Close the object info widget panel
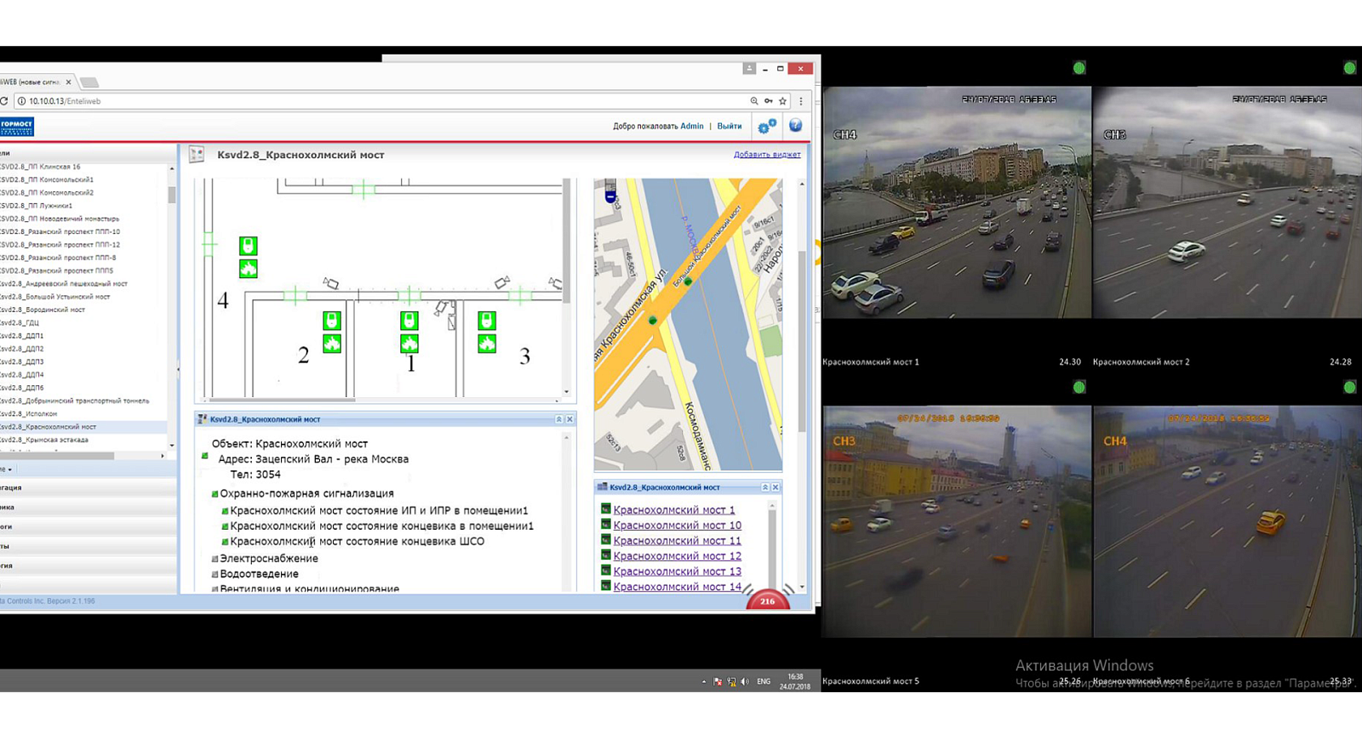The image size is (1362, 739). pyautogui.click(x=569, y=419)
